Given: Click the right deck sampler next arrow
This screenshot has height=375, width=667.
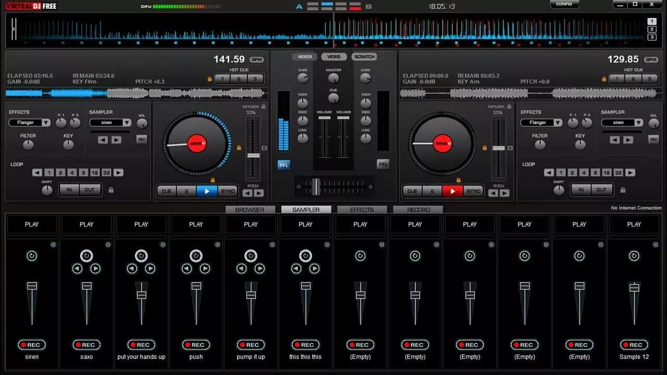Looking at the screenshot, I should pos(628,140).
